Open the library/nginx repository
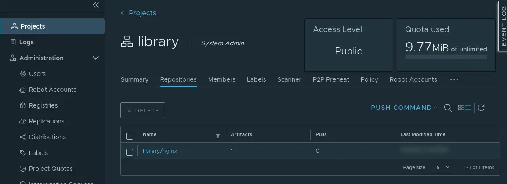The width and height of the screenshot is (507, 184). tap(160, 151)
